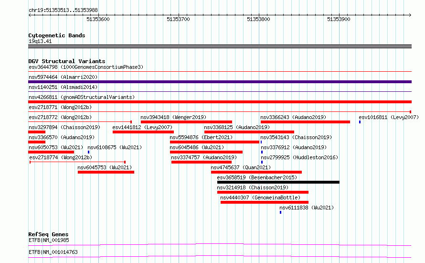Open the ETFB|NM_001985 RefSeq gene

pyautogui.click(x=220, y=245)
